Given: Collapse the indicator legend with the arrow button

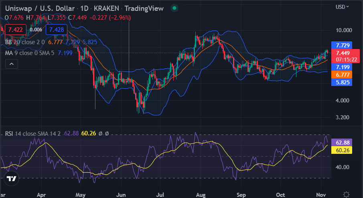Looking at the screenshot, I should (x=12, y=64).
